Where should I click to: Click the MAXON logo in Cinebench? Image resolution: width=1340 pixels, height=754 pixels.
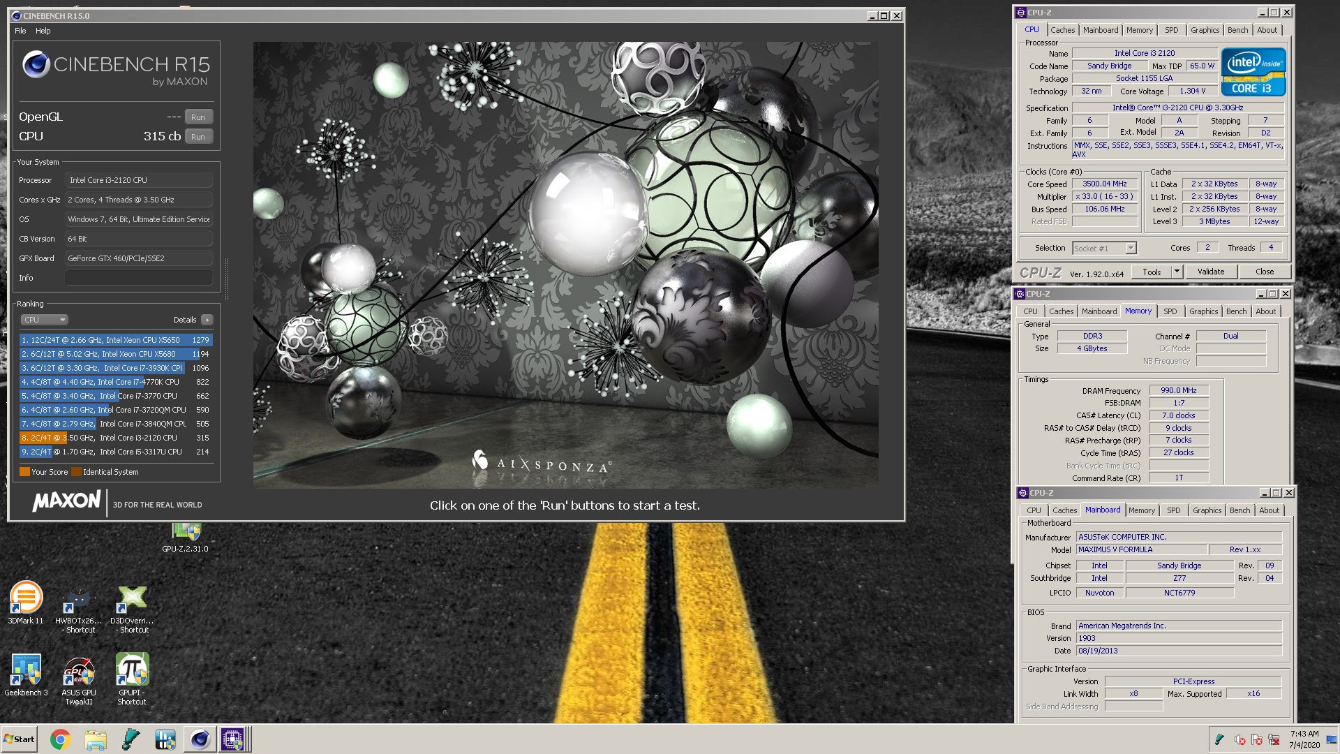(66, 501)
